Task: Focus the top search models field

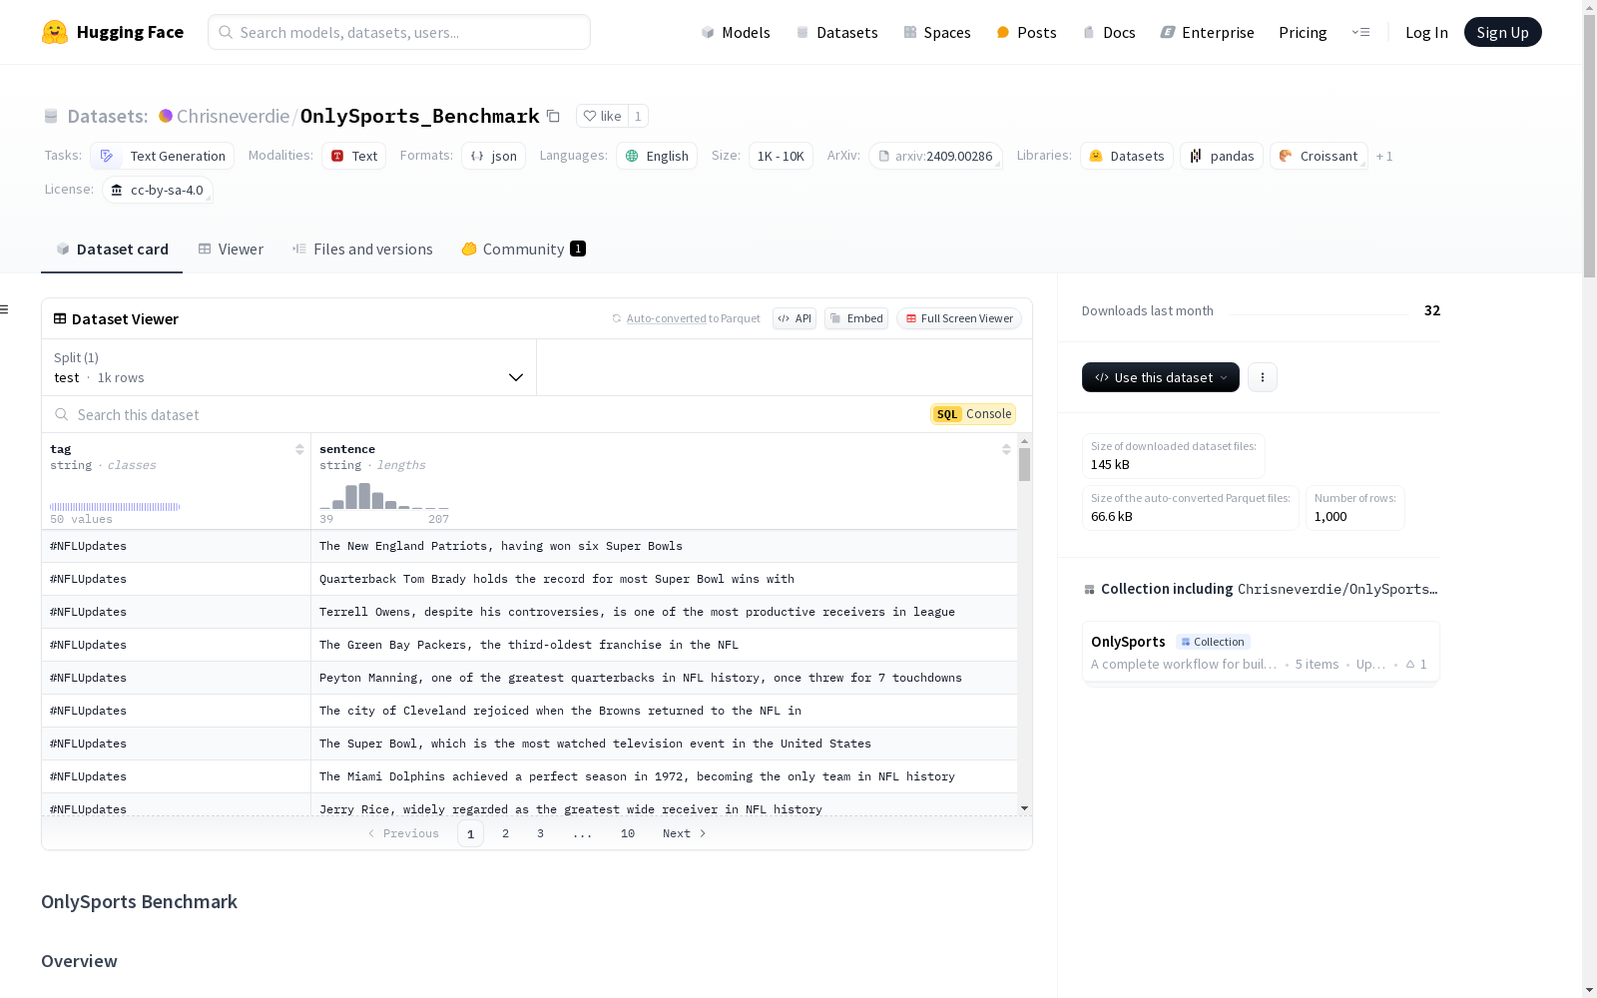Action: [x=399, y=32]
